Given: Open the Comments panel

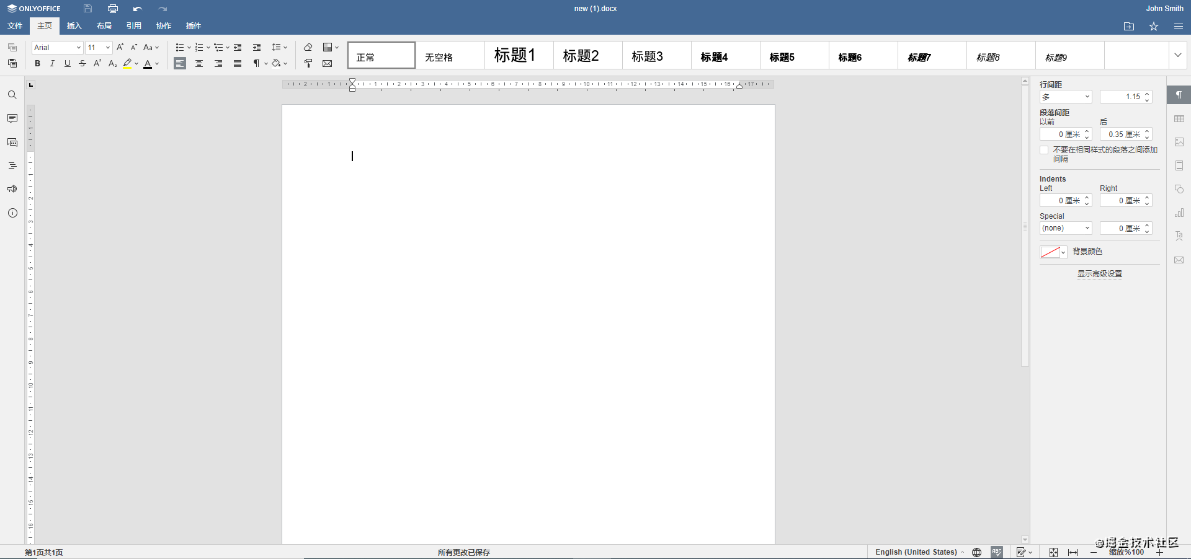Looking at the screenshot, I should pyautogui.click(x=12, y=118).
